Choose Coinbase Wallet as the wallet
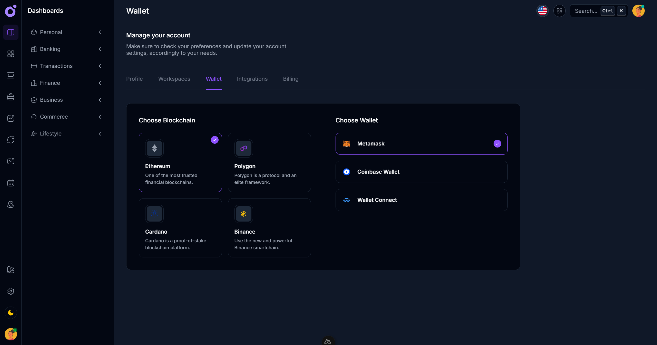 click(x=421, y=172)
